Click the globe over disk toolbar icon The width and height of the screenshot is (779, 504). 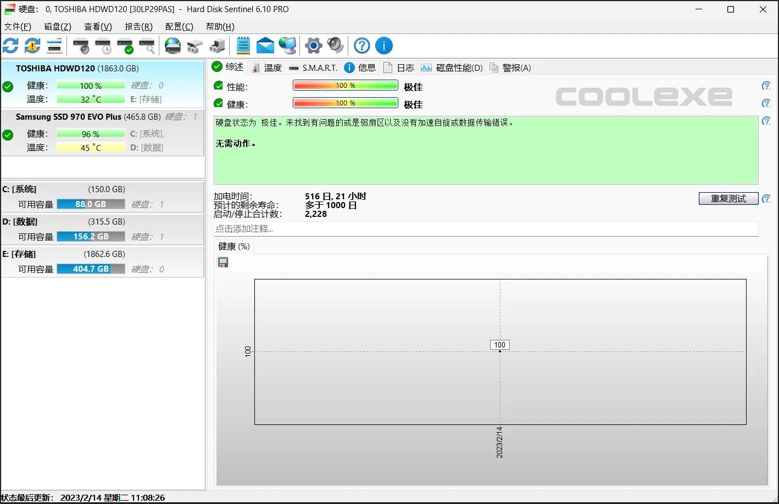point(173,46)
